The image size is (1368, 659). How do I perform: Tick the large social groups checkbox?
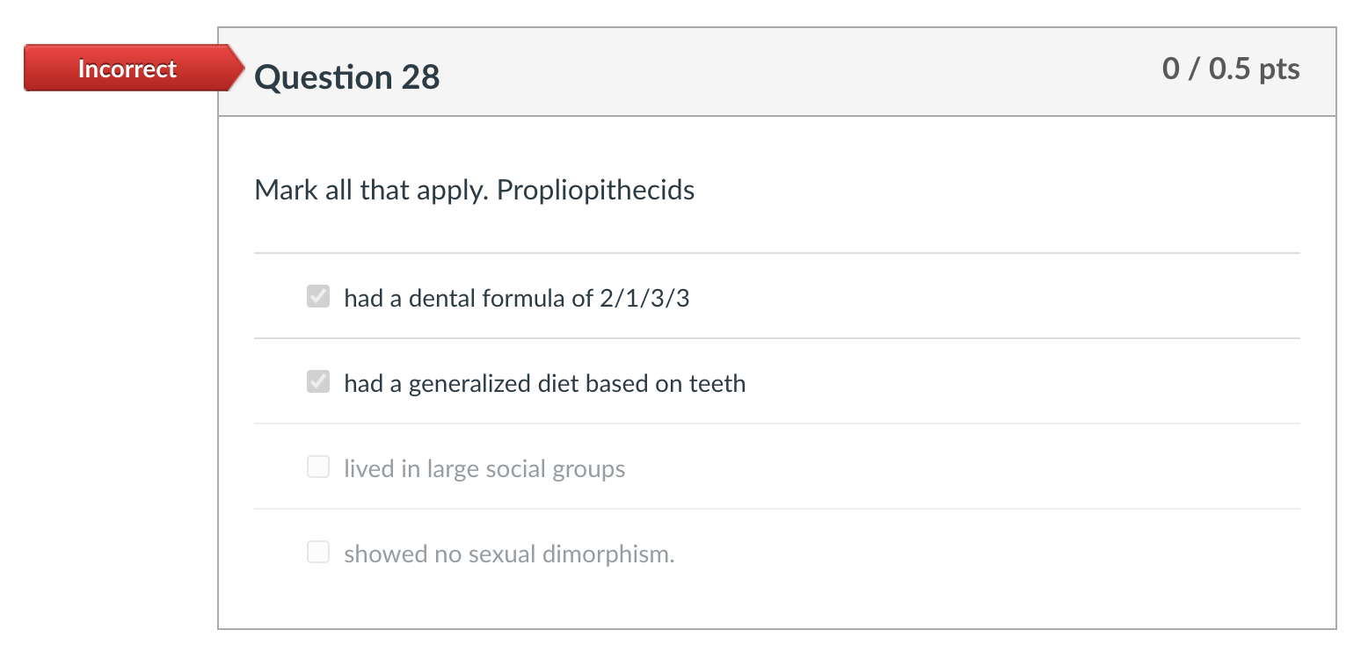[318, 467]
